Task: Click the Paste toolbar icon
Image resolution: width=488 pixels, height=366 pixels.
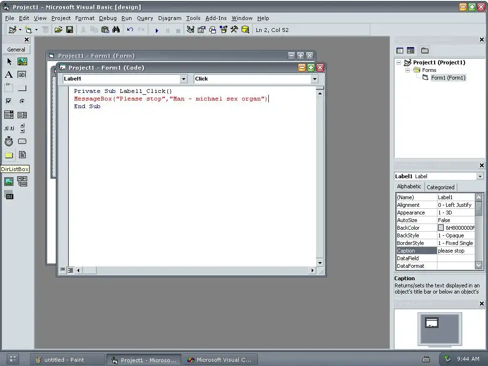Action: pyautogui.click(x=105, y=30)
